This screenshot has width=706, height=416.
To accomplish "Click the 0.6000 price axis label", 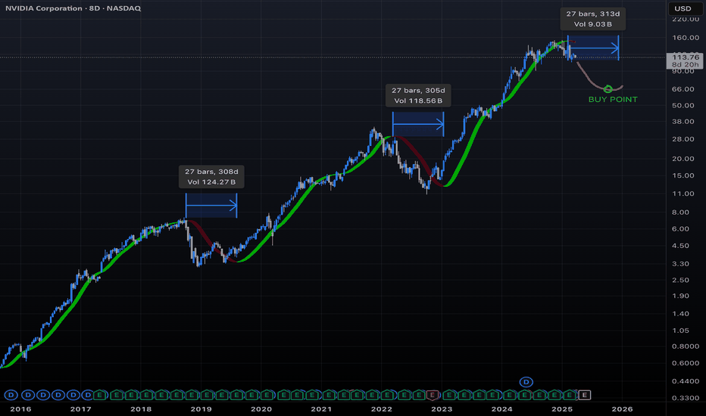I will point(686,363).
